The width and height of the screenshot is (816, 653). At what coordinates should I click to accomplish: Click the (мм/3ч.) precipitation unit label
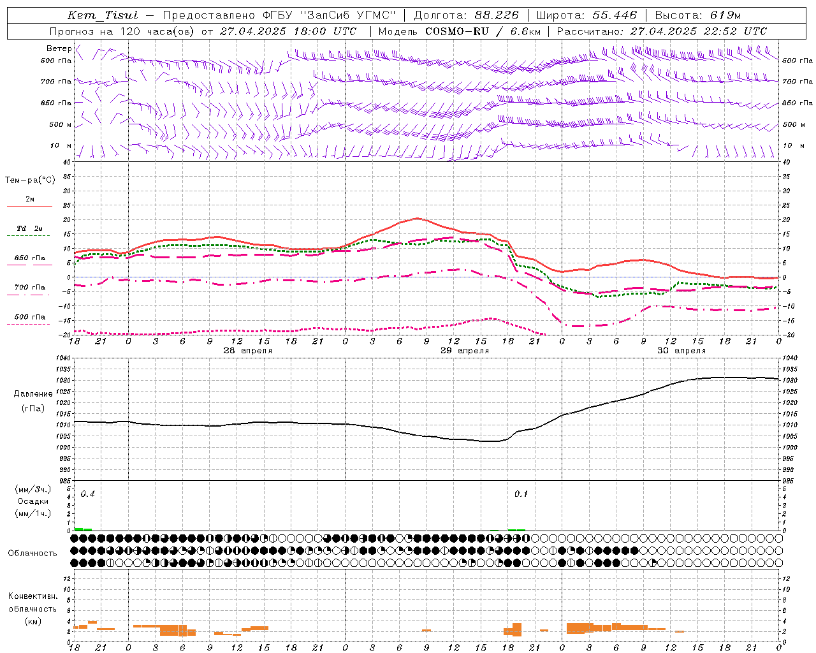pos(33,489)
